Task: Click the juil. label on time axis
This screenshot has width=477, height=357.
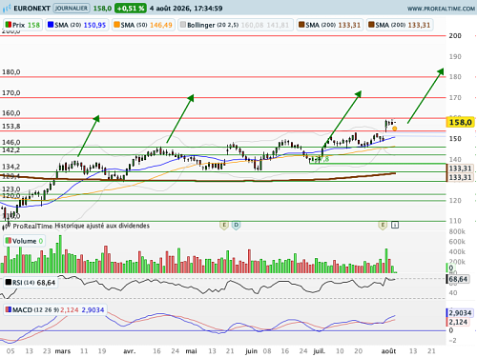Action: 319,351
